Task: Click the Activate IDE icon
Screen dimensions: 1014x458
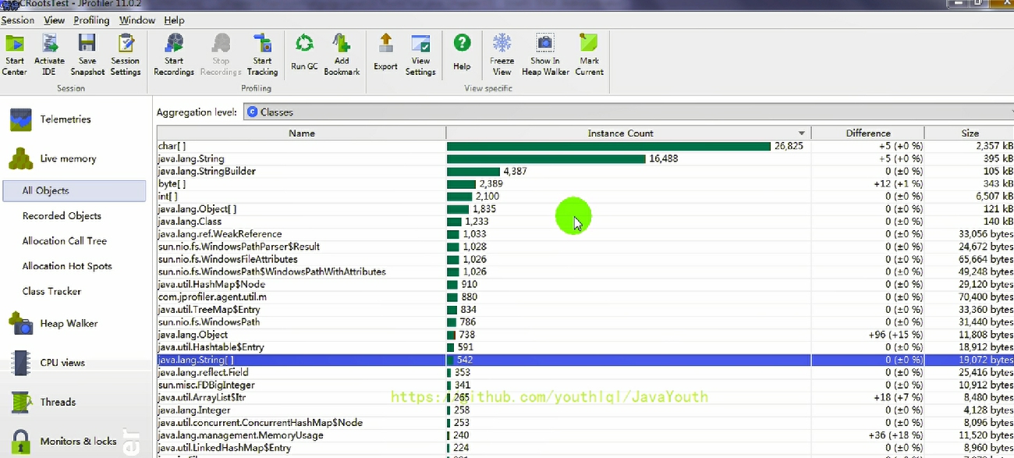Action: tap(49, 55)
